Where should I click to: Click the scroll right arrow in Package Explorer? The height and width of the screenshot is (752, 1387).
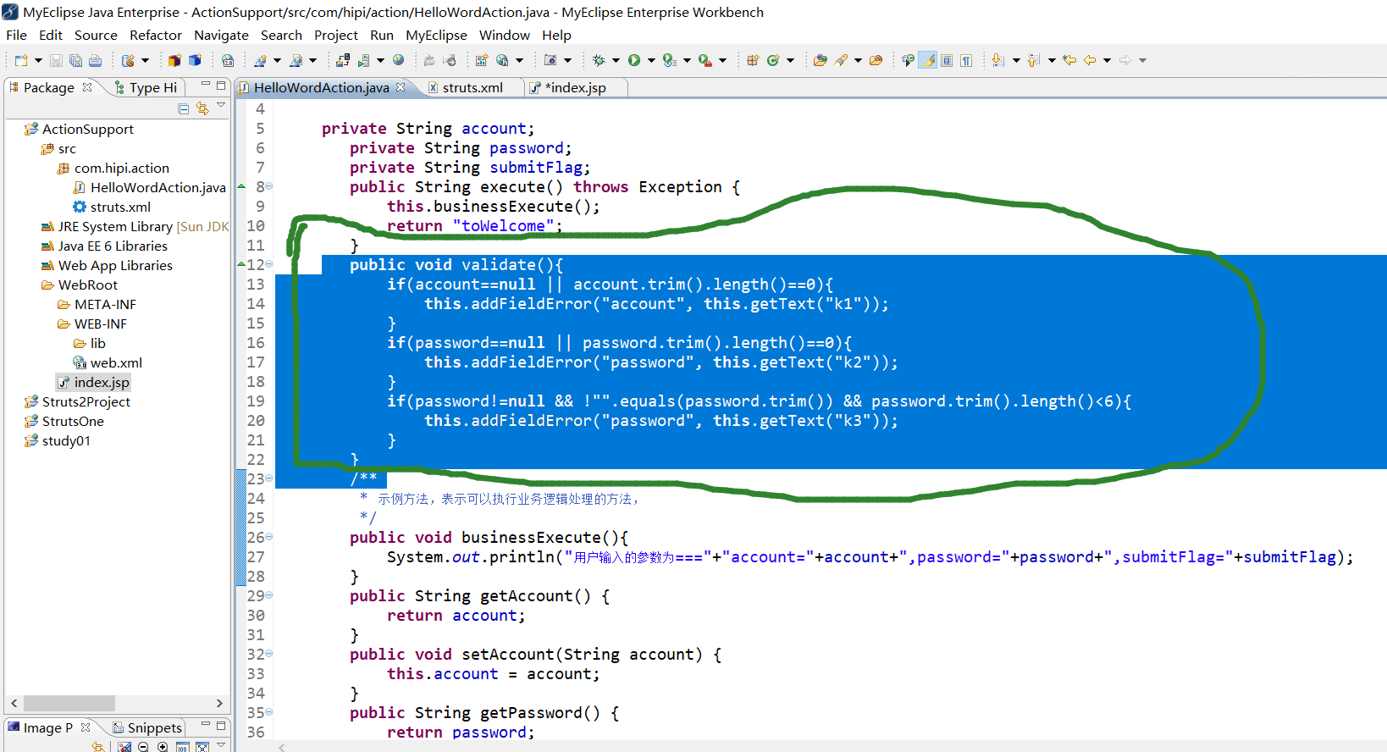coord(219,703)
